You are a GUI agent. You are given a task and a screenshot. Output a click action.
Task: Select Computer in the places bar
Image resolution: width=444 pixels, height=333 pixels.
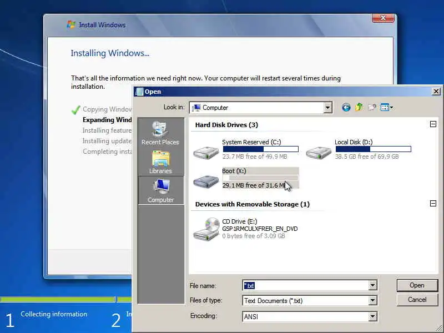[x=160, y=190]
